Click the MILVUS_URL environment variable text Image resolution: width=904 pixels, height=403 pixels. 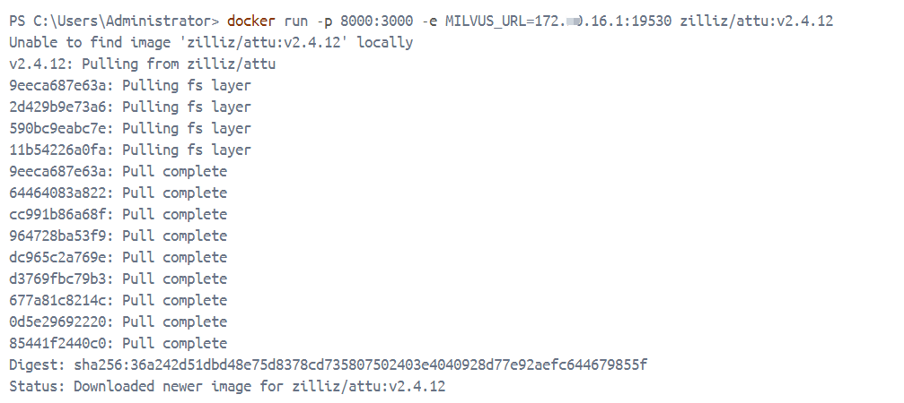480,21
